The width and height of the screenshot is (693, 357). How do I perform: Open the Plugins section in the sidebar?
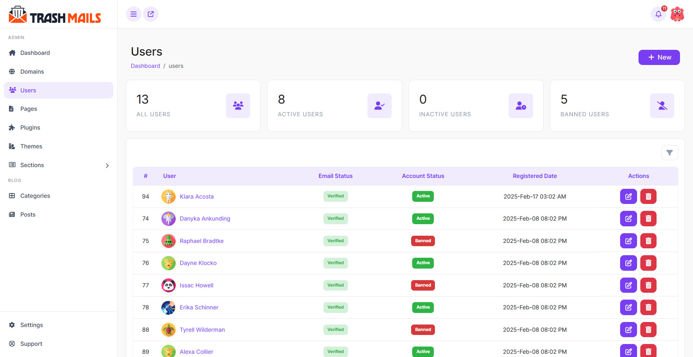[x=30, y=127]
